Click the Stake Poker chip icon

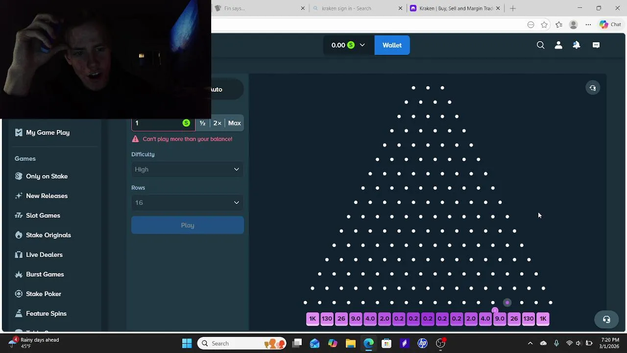tap(19, 294)
